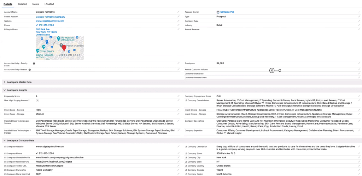Edit Company Type pencil icon
Viewport: 362px width, 176px height.
tap(359, 21)
